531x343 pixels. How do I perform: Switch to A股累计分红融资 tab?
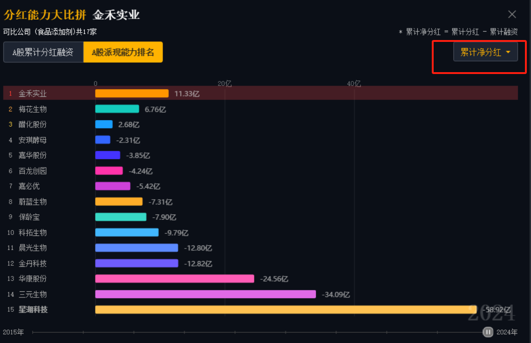point(43,52)
